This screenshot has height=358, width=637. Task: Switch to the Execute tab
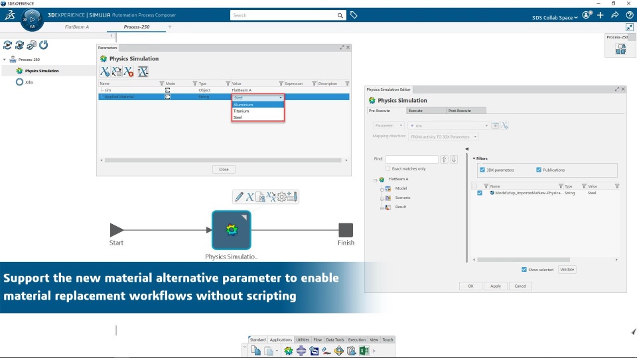coord(425,111)
